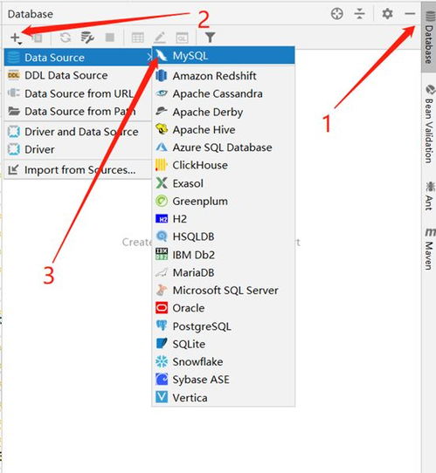Select Apache Derby data source

click(224, 112)
